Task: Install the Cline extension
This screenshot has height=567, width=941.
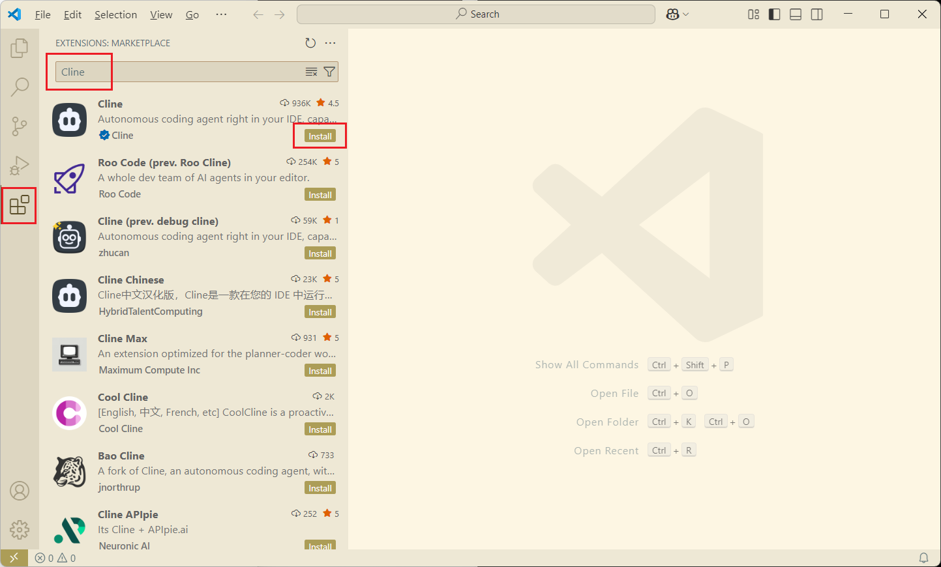Action: [320, 136]
